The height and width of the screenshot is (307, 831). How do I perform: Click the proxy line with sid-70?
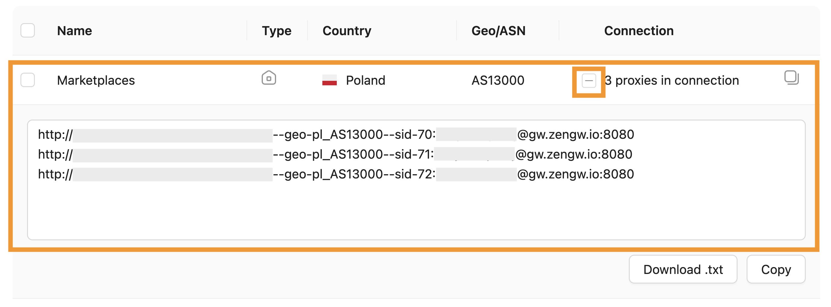[336, 135]
